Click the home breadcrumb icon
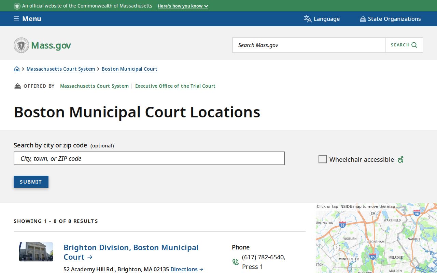Image resolution: width=437 pixels, height=273 pixels. pyautogui.click(x=17, y=69)
